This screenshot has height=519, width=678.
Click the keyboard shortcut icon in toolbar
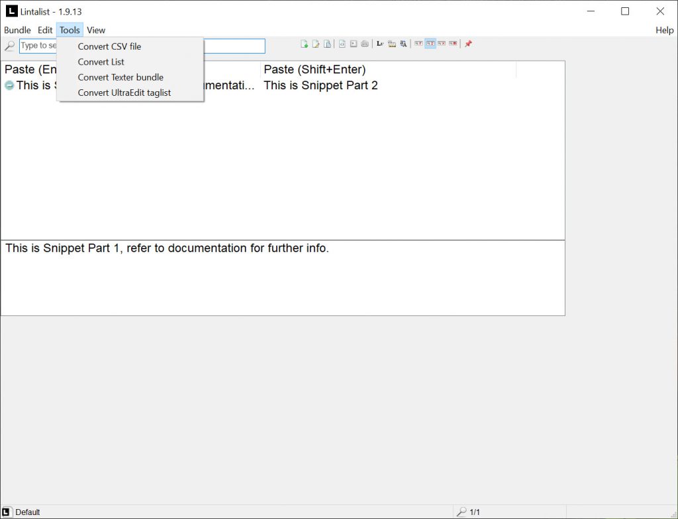365,44
